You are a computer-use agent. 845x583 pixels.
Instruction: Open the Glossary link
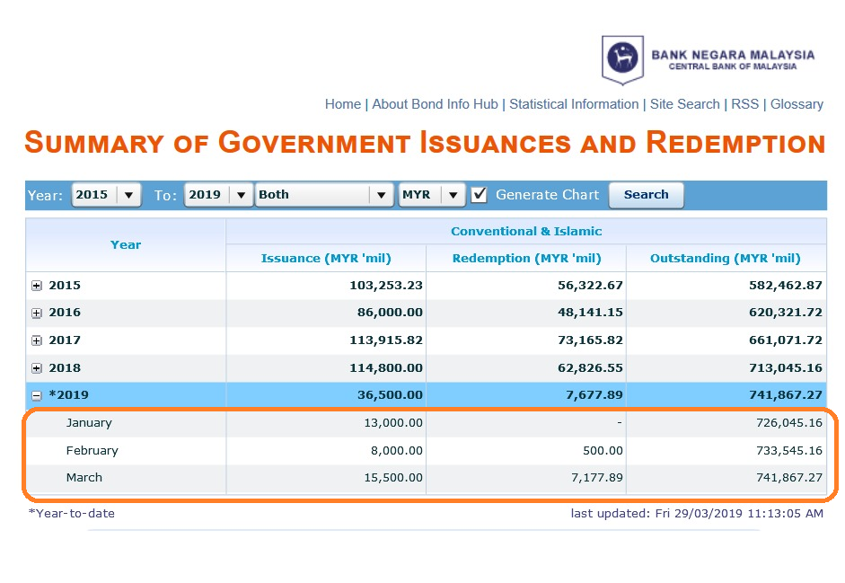pos(797,104)
